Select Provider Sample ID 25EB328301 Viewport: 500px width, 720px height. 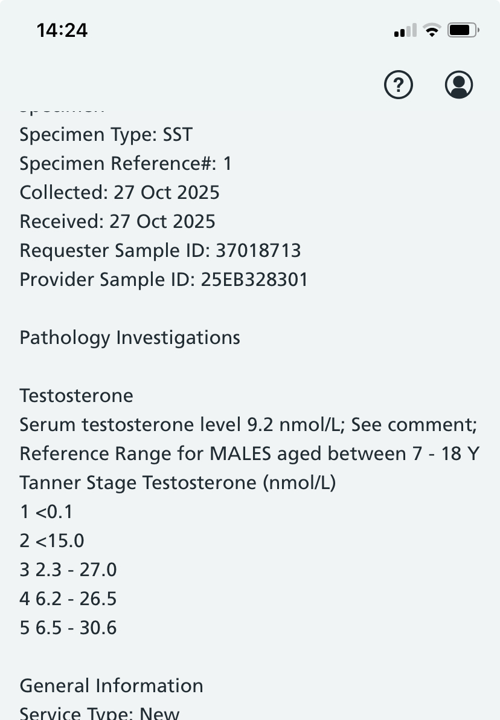164,279
